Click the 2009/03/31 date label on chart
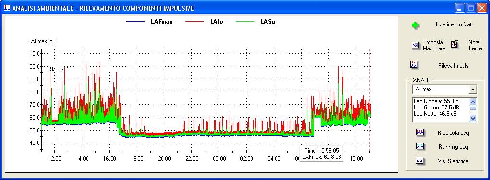490x180 pixels. 55,69
